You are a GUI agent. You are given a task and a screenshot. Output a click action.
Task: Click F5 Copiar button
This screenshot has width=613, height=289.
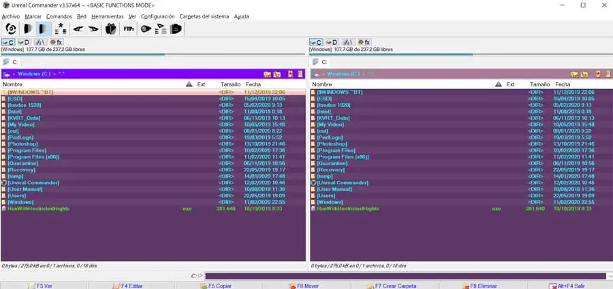click(219, 286)
